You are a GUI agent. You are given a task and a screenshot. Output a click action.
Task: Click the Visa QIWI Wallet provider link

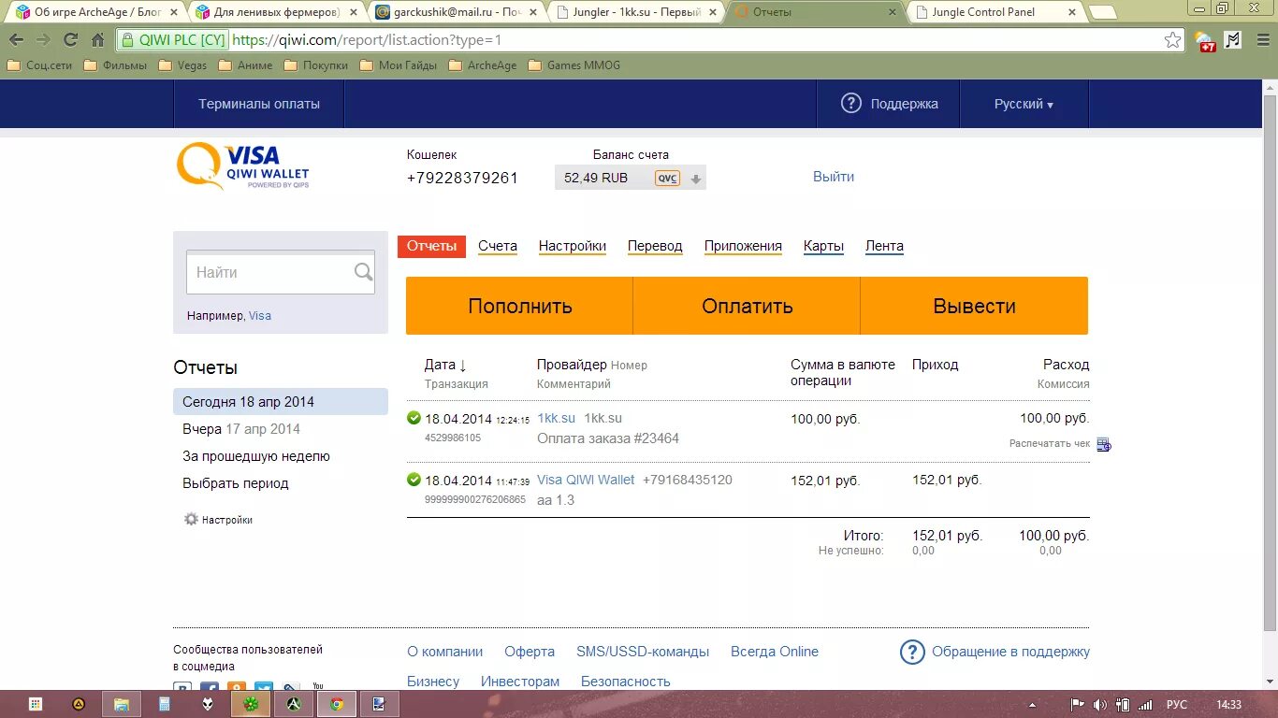tap(586, 480)
